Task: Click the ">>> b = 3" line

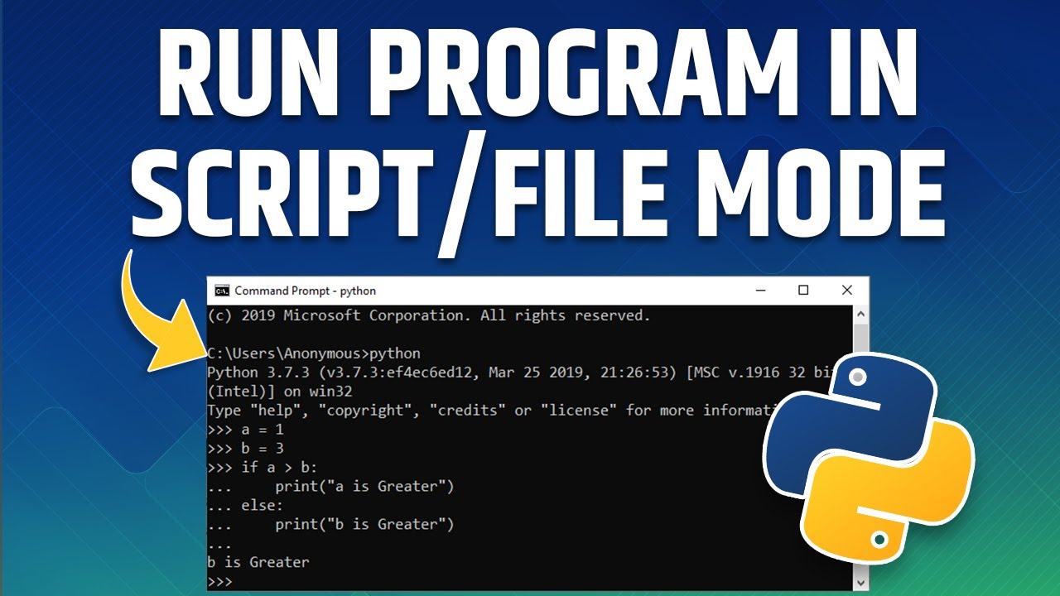Action: point(246,449)
